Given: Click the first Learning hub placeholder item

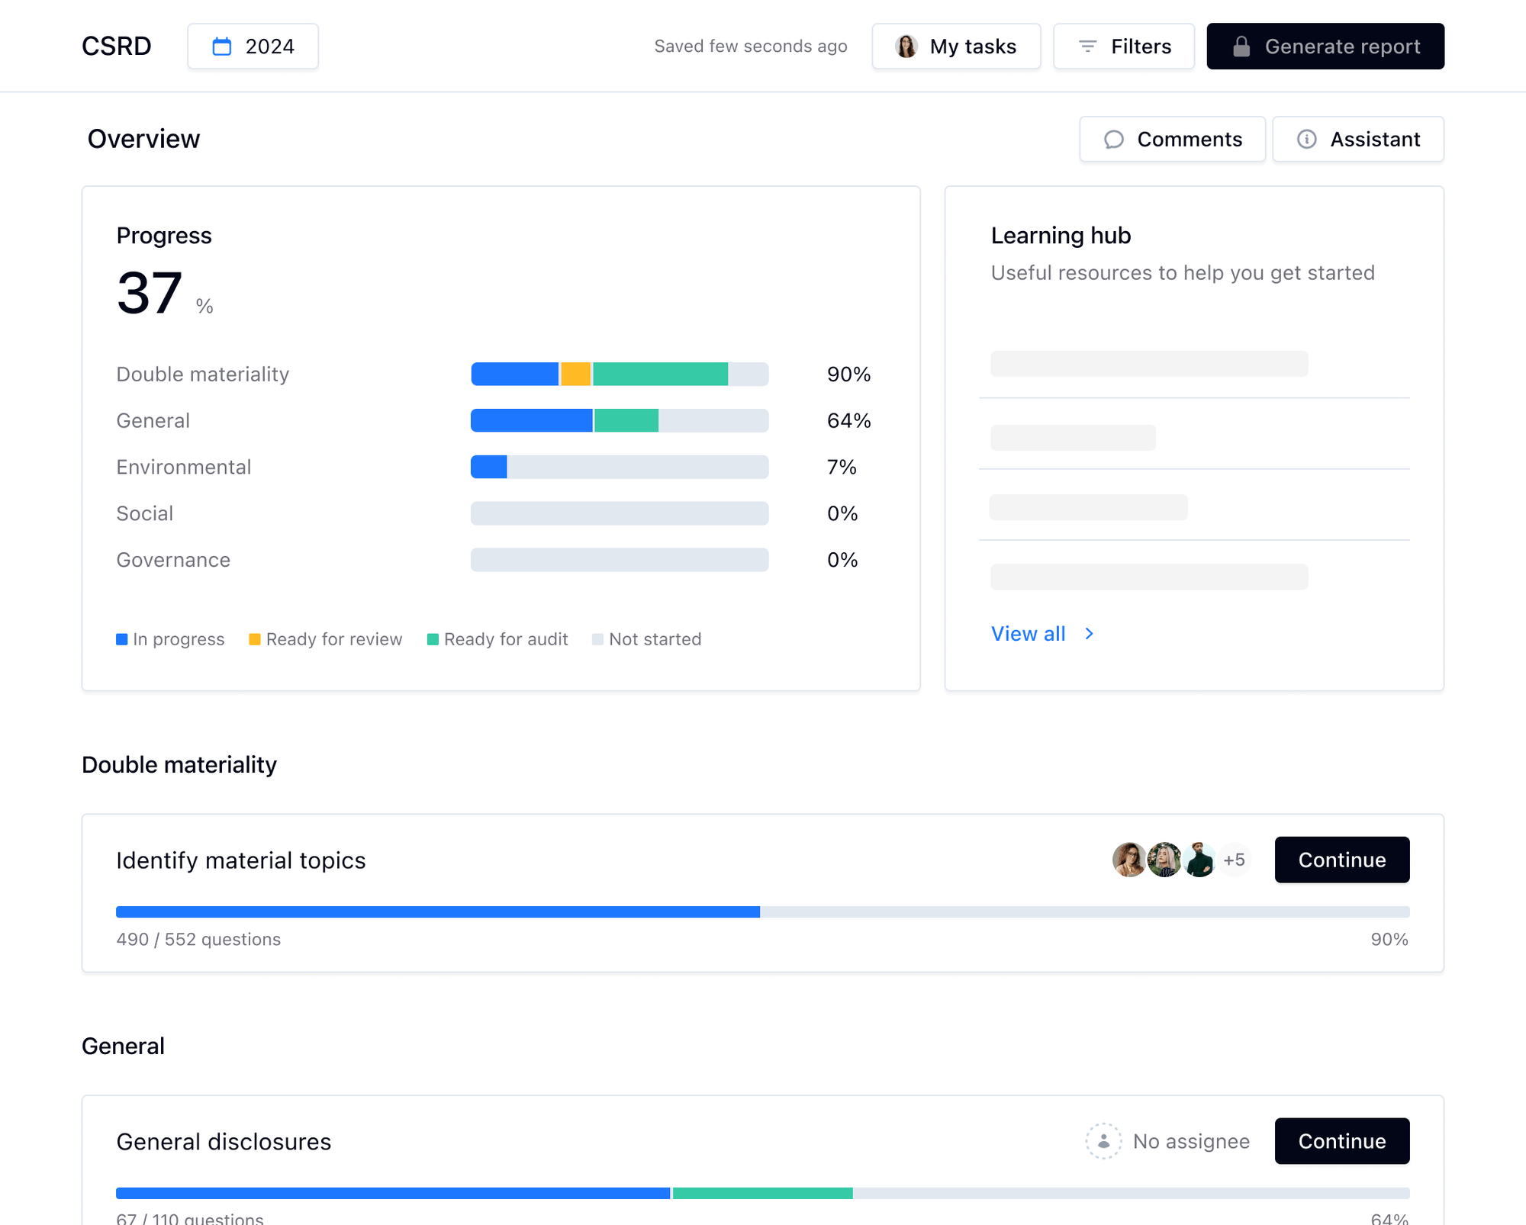Looking at the screenshot, I should [x=1148, y=364].
